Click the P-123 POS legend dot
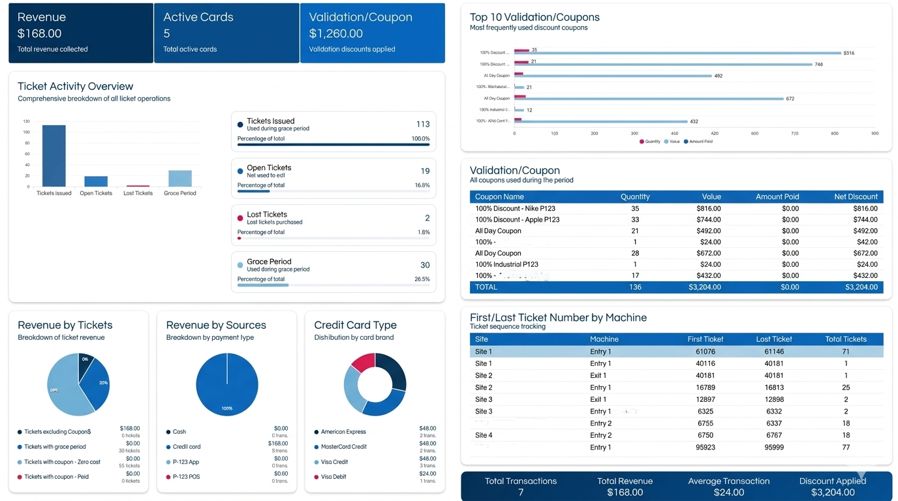 point(168,476)
